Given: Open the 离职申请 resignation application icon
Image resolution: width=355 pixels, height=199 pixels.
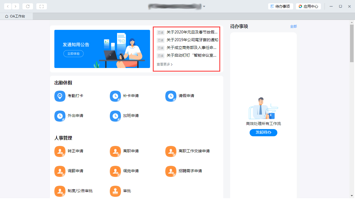Looking at the screenshot, I should click(x=115, y=151).
